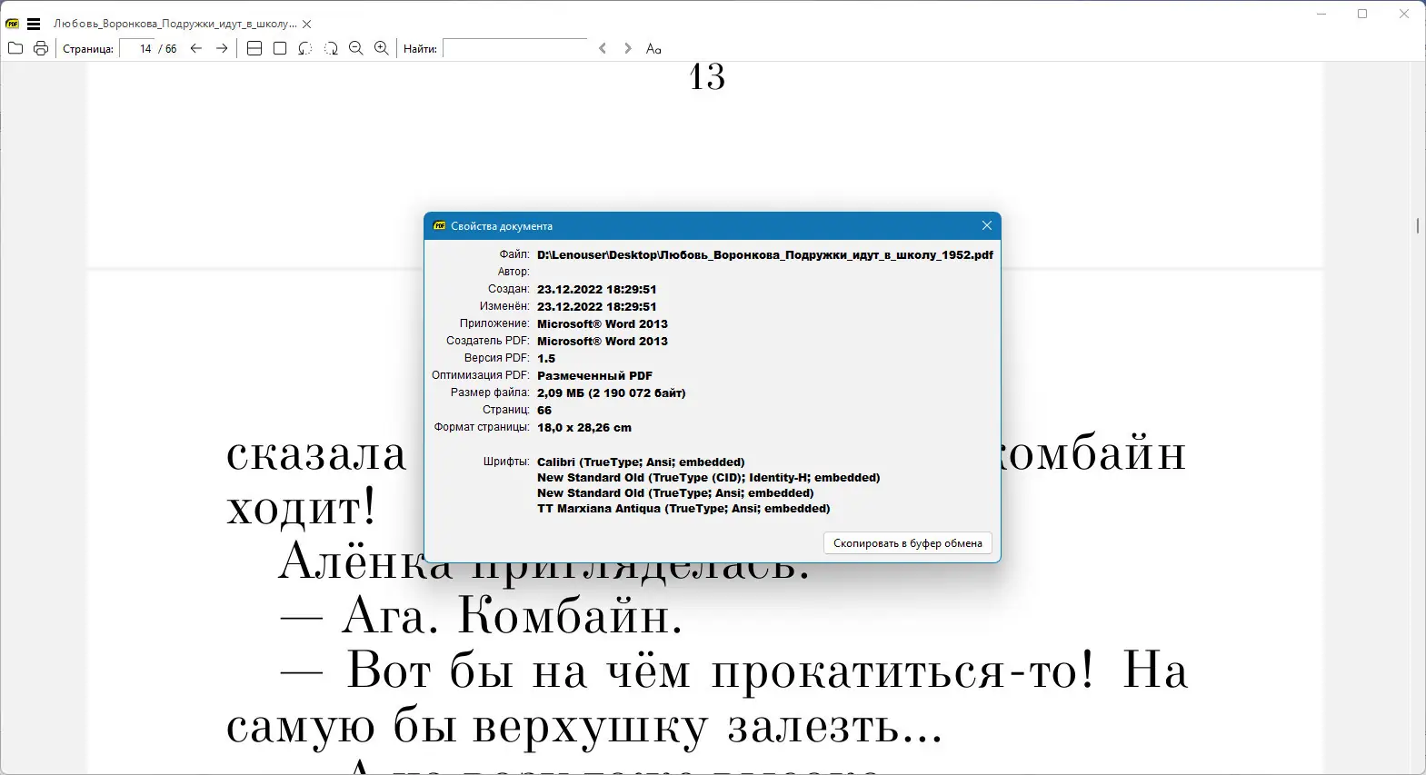Rotate the page clockwise
The height and width of the screenshot is (775, 1426).
tap(331, 48)
